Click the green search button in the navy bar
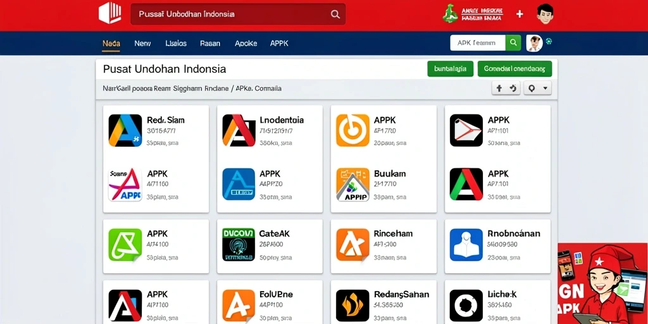This screenshot has height=324, width=648. [x=513, y=42]
